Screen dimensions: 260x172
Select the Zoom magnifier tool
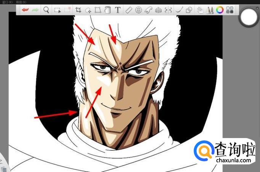coord(46,10)
